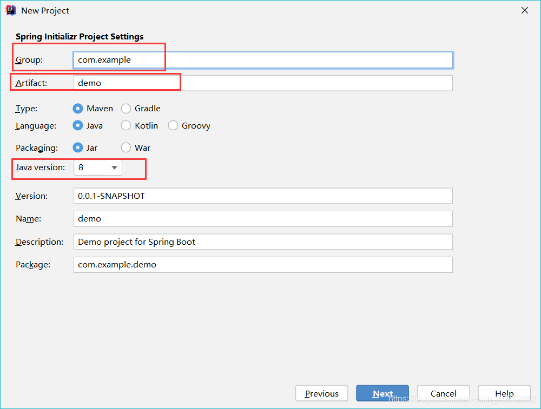Click the 'Version:' label
Screen dimensions: 541x409
coord(32,196)
